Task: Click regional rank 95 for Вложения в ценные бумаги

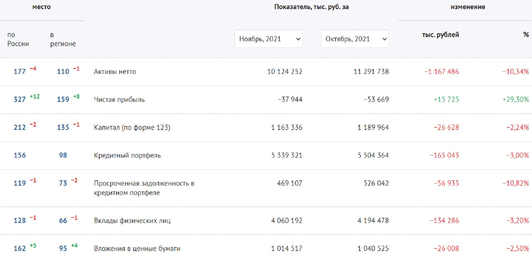Action: pos(63,248)
